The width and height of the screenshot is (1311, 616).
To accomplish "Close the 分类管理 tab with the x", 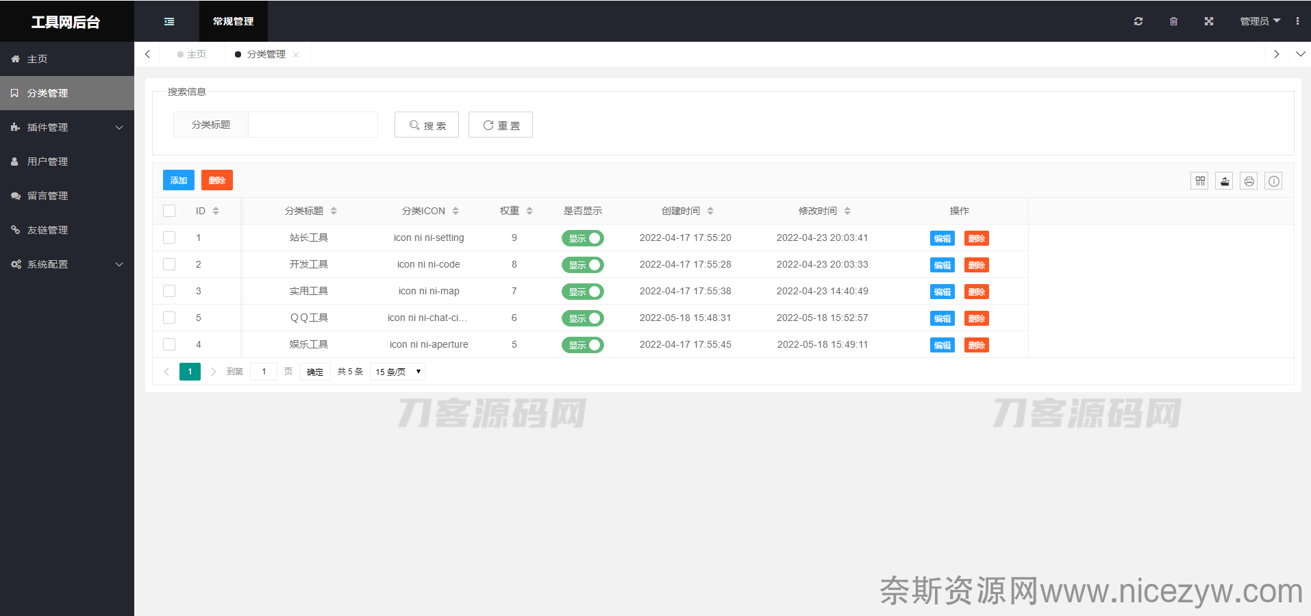I will pyautogui.click(x=296, y=55).
